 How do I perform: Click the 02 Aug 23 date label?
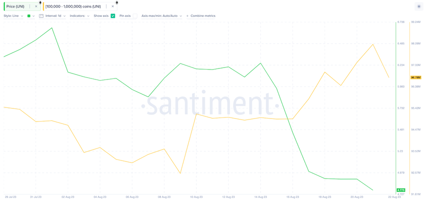point(68,197)
